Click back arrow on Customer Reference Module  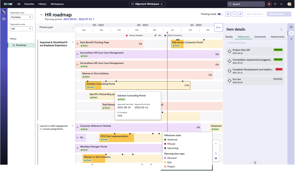tap(78, 127)
